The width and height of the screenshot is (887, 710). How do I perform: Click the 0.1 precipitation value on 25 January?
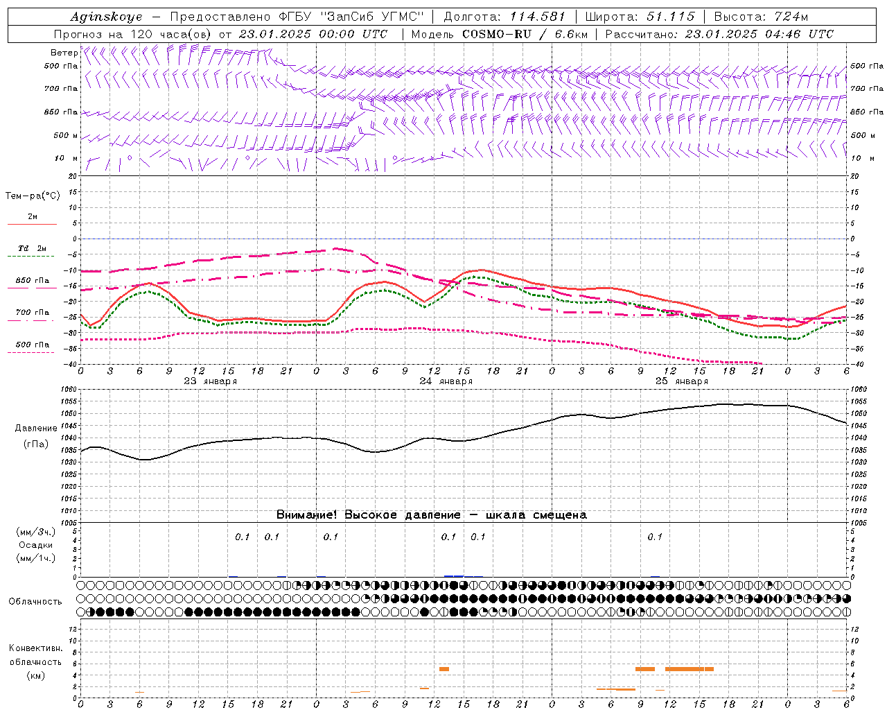pyautogui.click(x=655, y=537)
